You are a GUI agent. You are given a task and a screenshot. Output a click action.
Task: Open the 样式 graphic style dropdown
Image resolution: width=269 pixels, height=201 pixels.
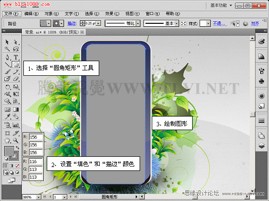coord(208,23)
